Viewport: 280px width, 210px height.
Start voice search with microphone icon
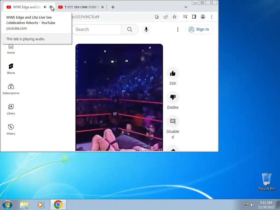coord(146,30)
